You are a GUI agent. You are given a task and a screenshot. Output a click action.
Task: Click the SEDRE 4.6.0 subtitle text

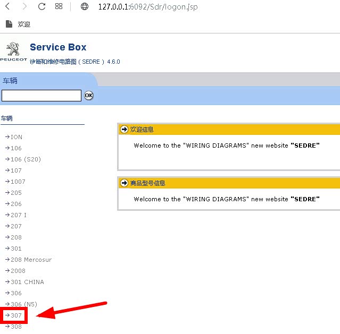point(75,62)
